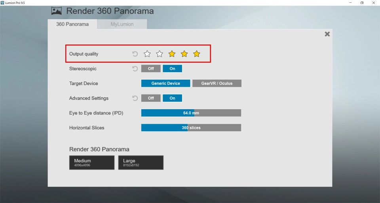Set output quality to five stars

point(197,54)
